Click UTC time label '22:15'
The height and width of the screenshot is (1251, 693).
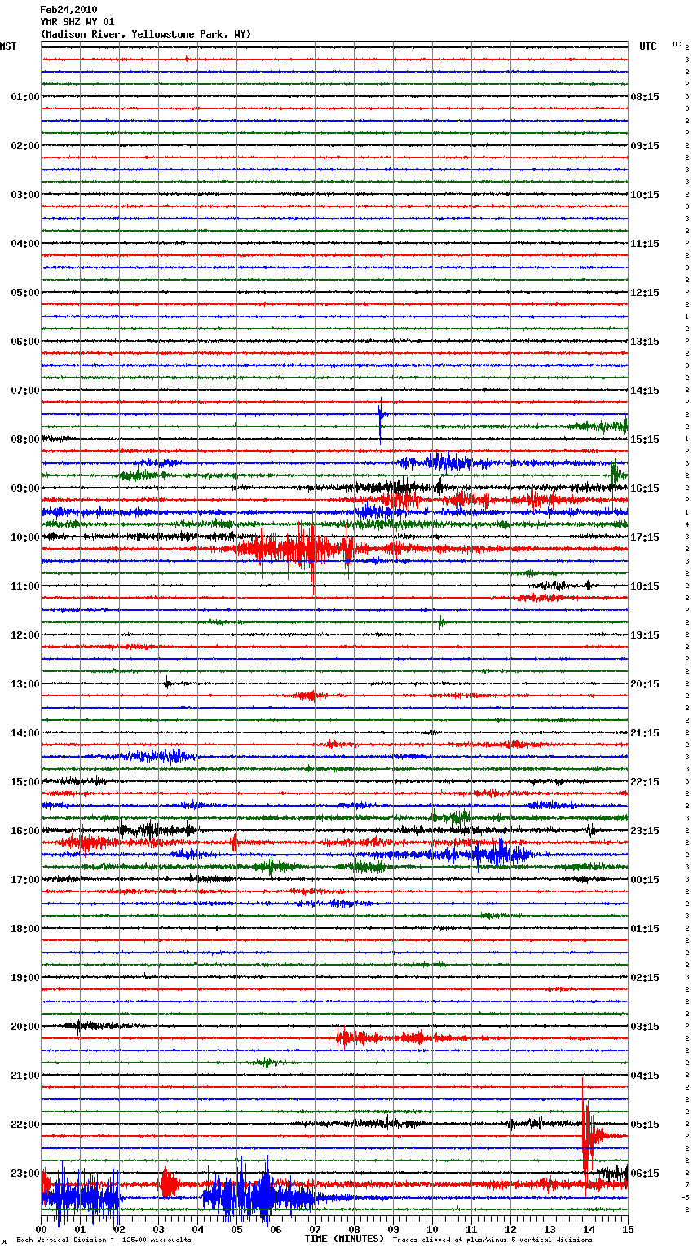point(645,782)
